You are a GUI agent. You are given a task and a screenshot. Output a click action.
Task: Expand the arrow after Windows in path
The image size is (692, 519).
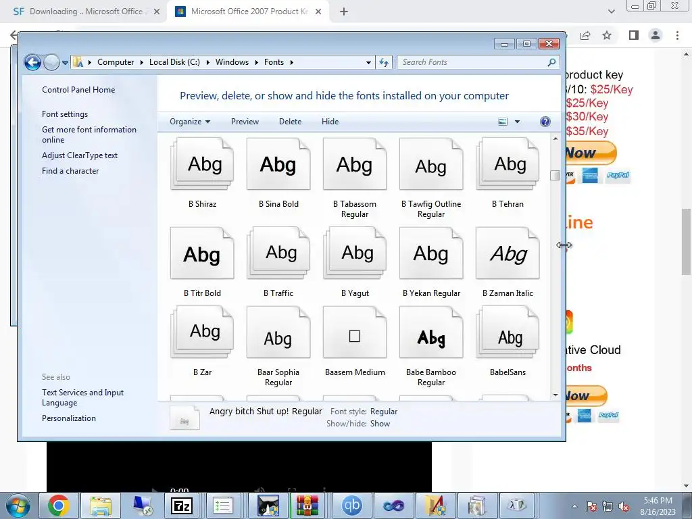tap(256, 62)
